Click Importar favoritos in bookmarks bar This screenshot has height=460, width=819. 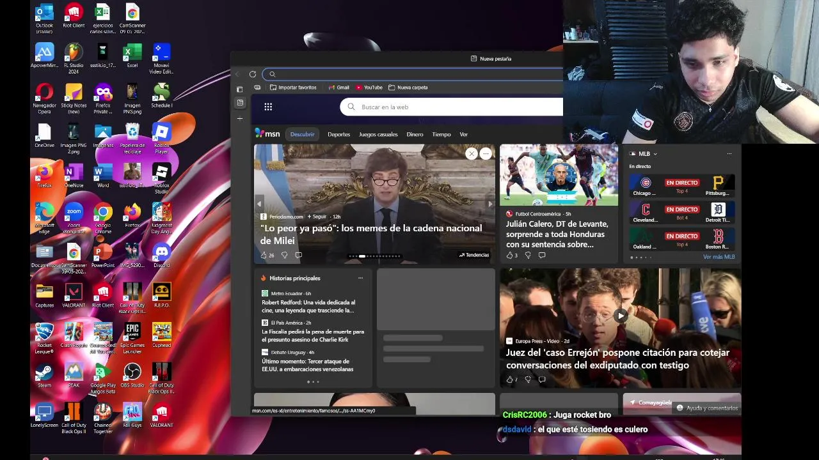pyautogui.click(x=293, y=88)
